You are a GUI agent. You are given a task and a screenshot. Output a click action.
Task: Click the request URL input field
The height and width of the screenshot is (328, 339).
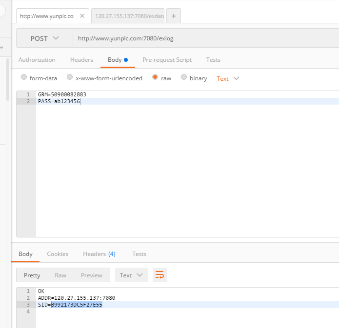[205, 38]
